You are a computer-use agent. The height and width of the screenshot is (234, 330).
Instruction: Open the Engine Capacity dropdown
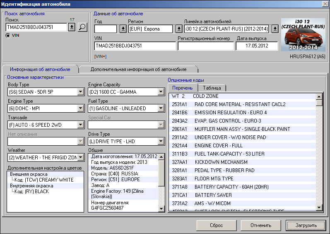pos(161,92)
